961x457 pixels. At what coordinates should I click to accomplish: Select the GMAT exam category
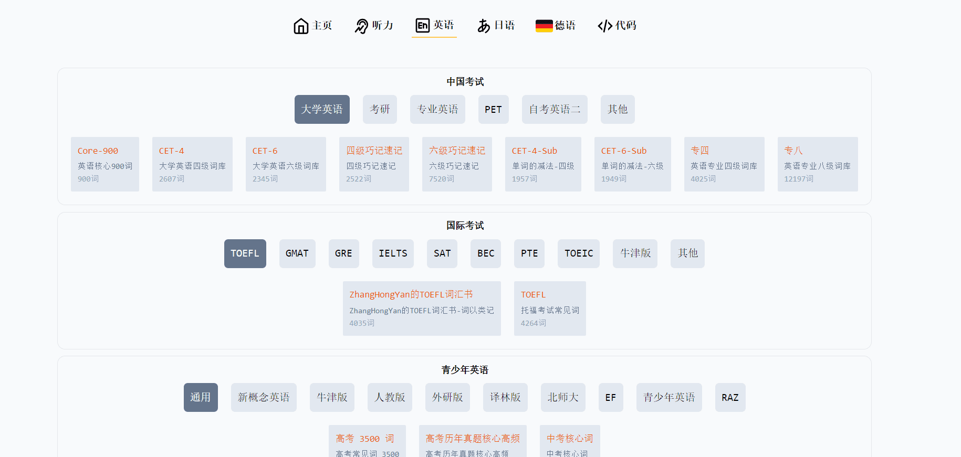[x=297, y=253]
